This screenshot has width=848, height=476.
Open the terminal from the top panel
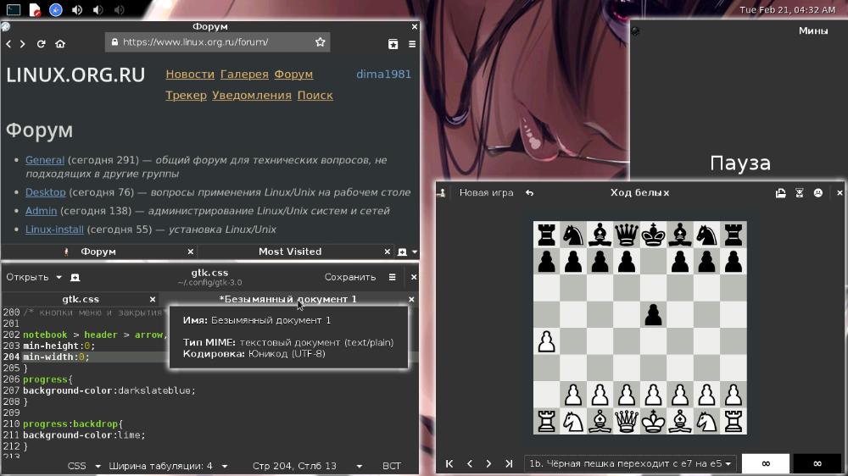click(14, 9)
